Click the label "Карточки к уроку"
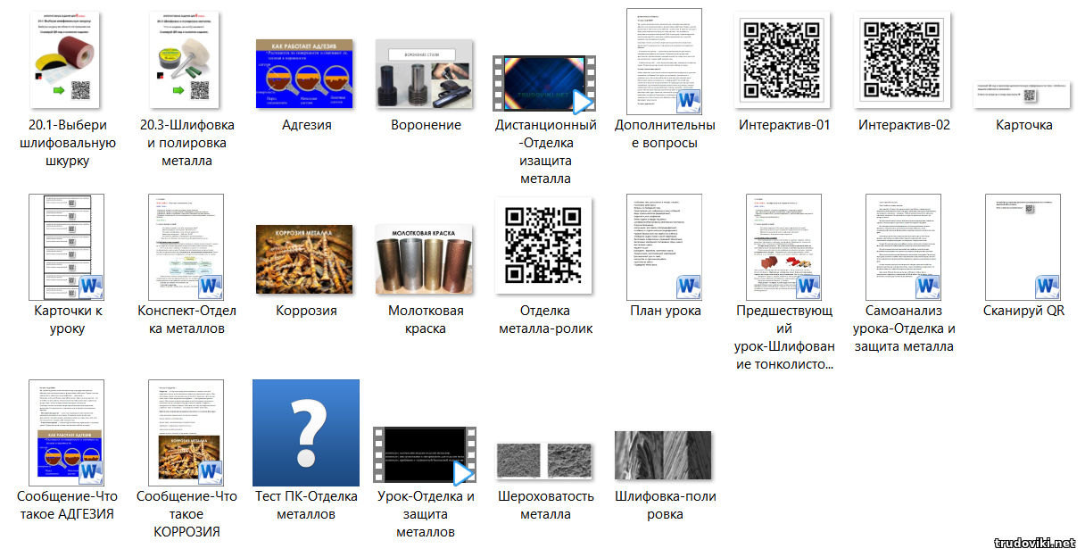This screenshot has width=1085, height=557. coord(68,320)
